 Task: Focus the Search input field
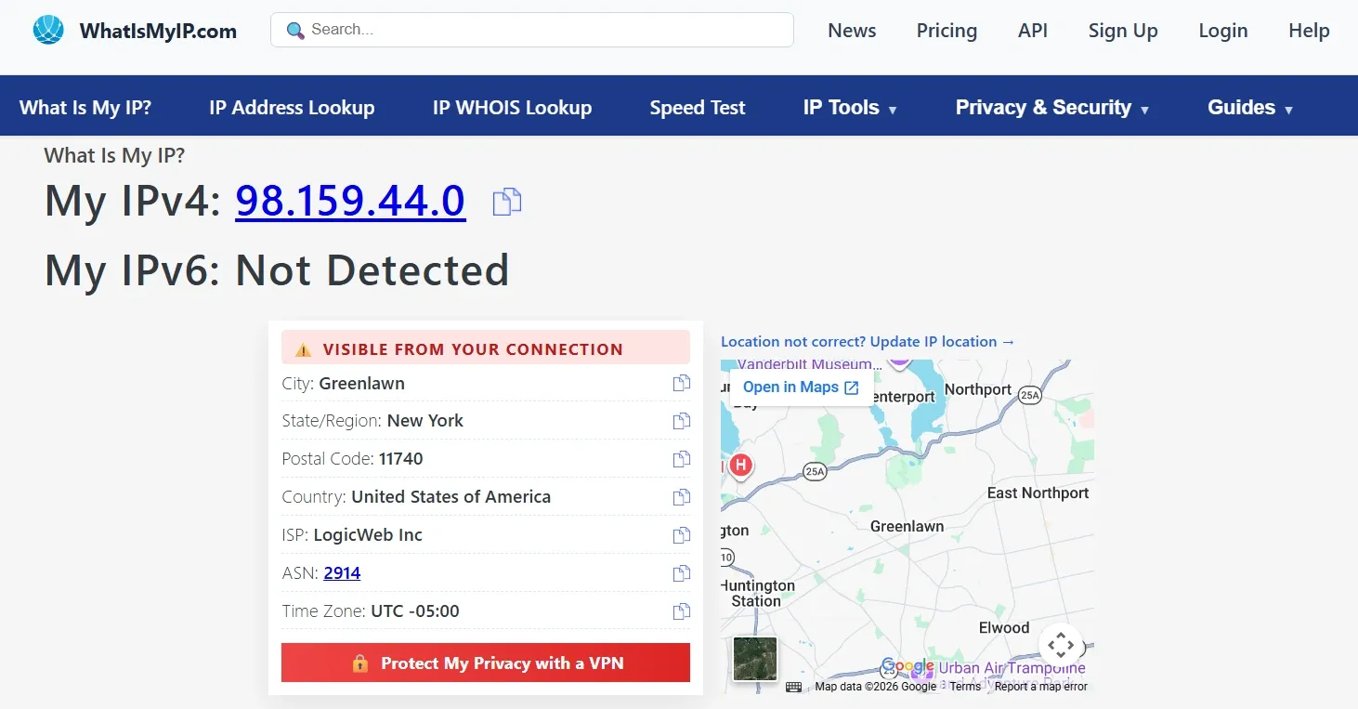point(532,30)
